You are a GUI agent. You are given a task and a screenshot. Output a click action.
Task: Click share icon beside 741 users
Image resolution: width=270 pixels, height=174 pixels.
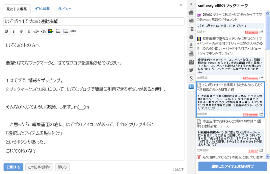tap(261, 114)
